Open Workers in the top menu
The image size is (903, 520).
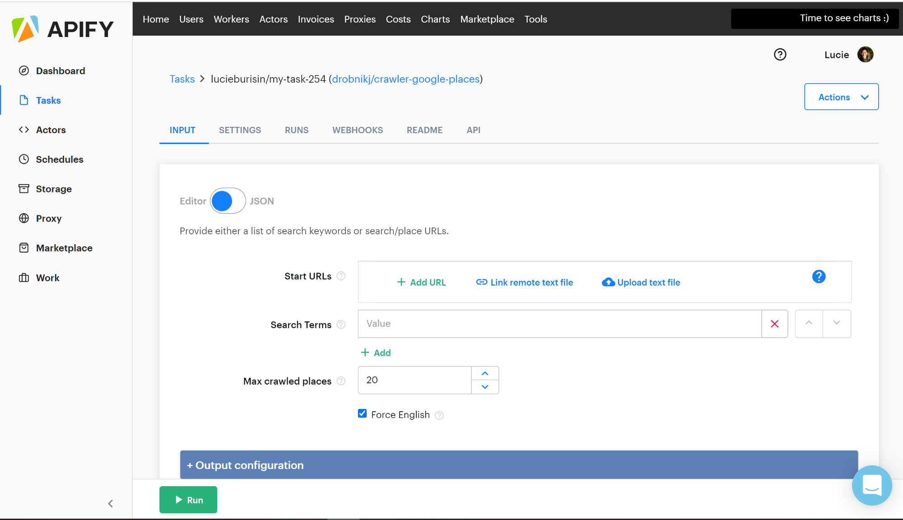231,19
